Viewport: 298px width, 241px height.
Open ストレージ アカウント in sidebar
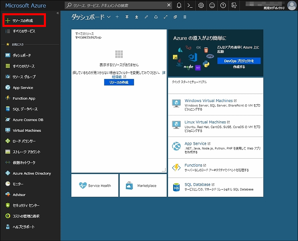pyautogui.click(x=23, y=152)
